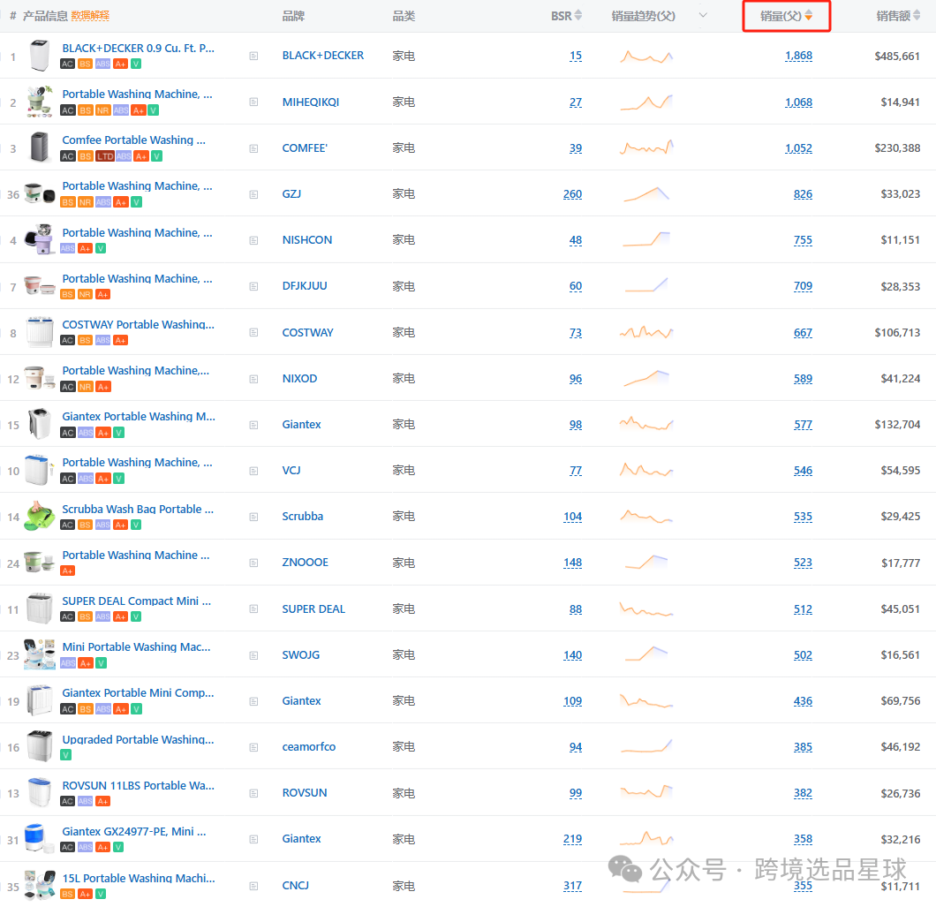
Task: Select the NISHCON brand link
Action: point(306,240)
